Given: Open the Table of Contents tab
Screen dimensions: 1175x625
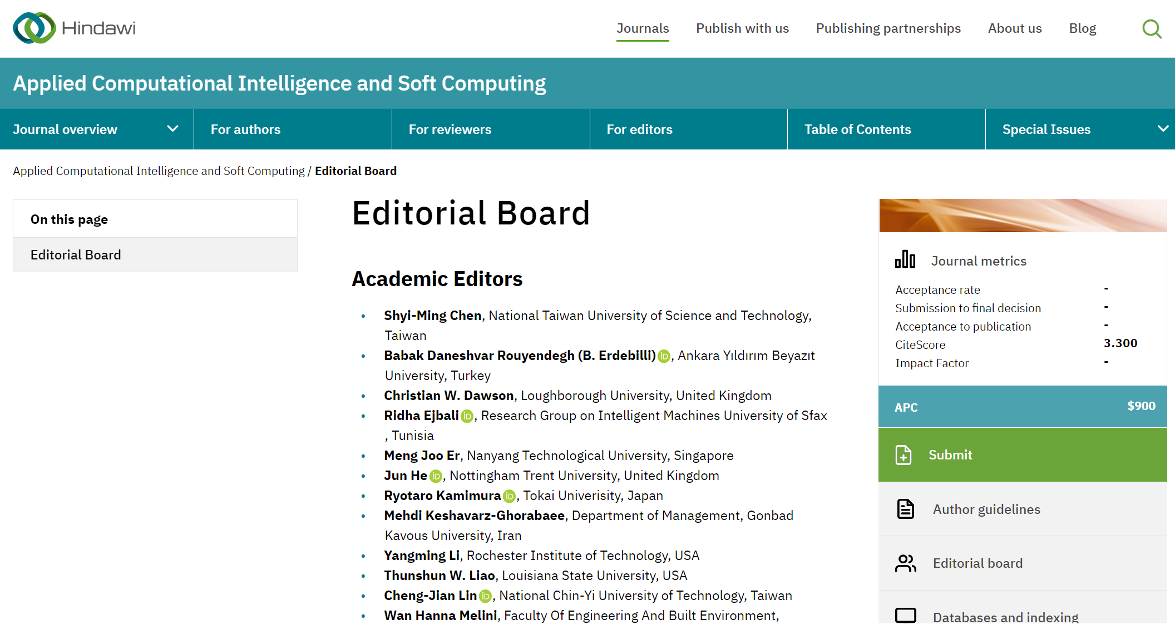Looking at the screenshot, I should [858, 129].
